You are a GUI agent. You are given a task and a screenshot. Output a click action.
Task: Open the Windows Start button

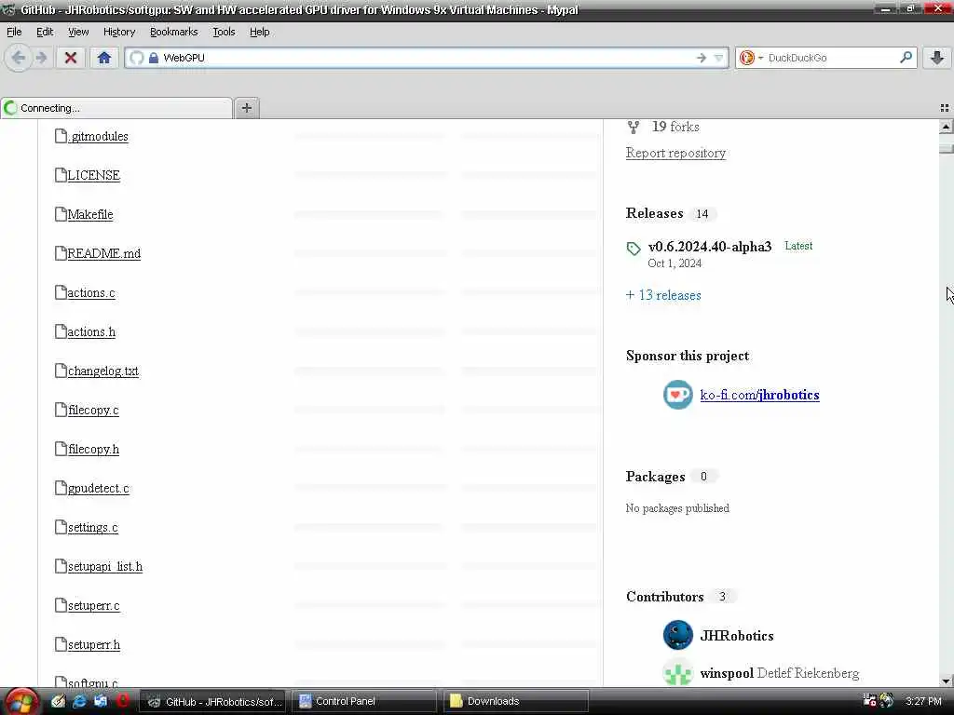point(20,702)
